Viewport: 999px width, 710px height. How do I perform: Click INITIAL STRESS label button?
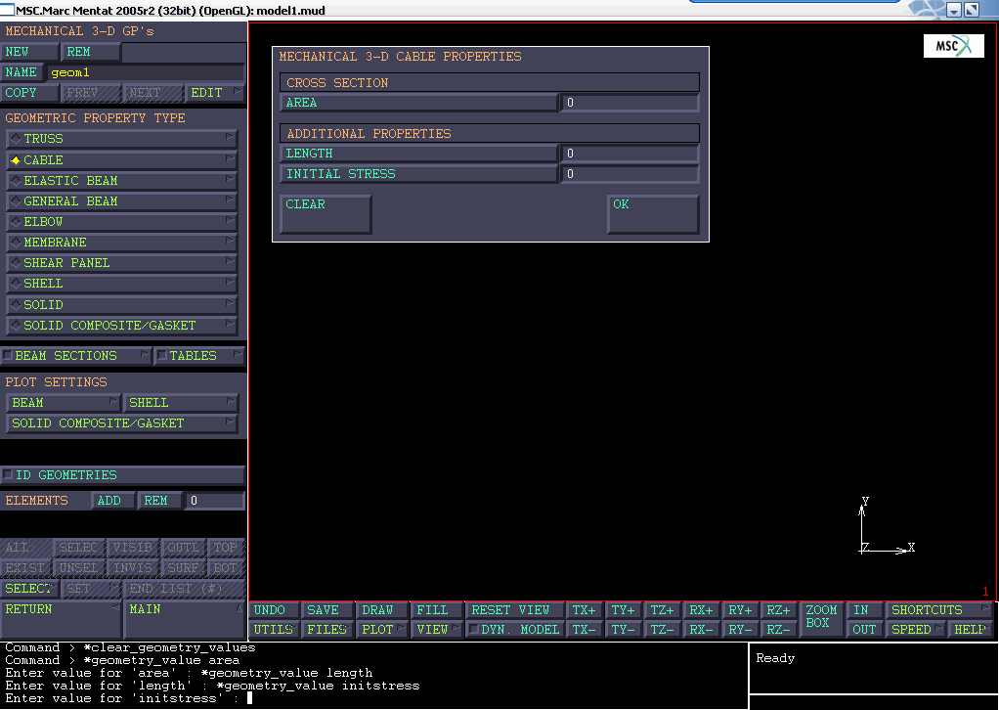coord(418,174)
